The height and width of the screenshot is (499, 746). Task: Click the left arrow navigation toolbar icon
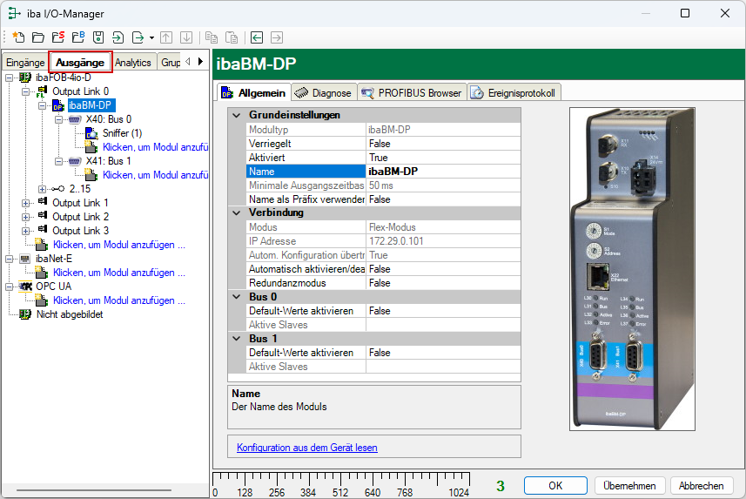257,37
